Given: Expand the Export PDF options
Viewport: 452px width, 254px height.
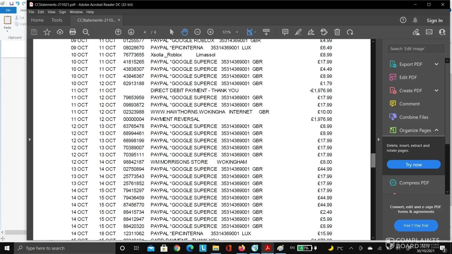Looking at the screenshot, I should click(x=436, y=64).
